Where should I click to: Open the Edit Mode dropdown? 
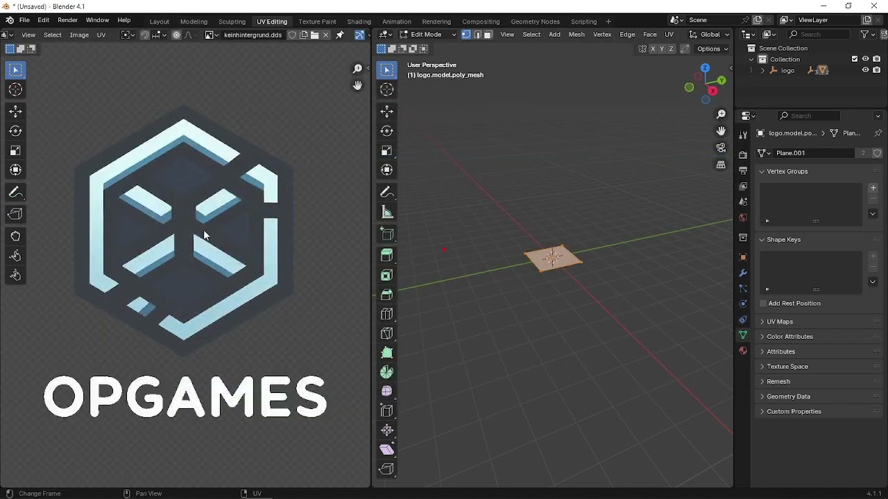tap(427, 35)
